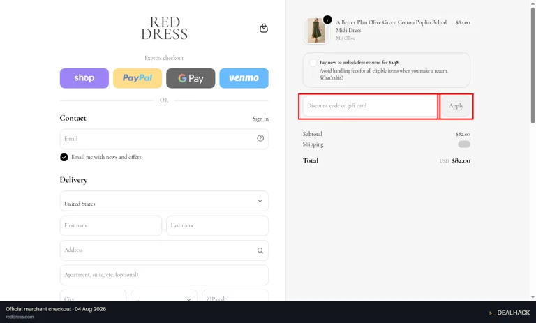The height and width of the screenshot is (323, 536).
Task: Pay with Google Pay button
Action: [191, 78]
